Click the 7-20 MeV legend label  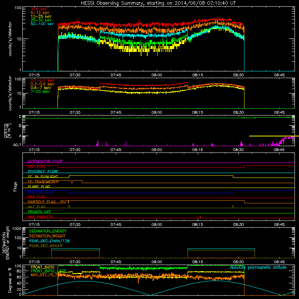[40, 92]
